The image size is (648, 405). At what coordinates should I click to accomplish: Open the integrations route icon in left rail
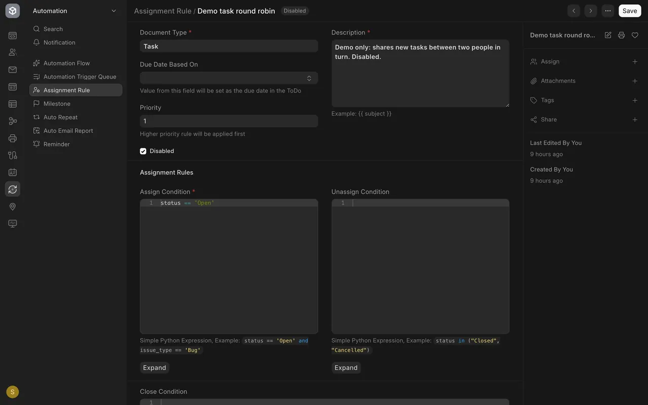click(x=13, y=155)
